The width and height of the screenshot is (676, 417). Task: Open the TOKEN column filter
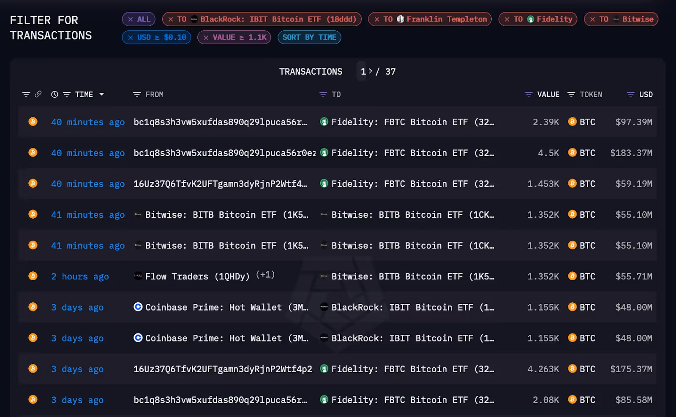coord(571,95)
